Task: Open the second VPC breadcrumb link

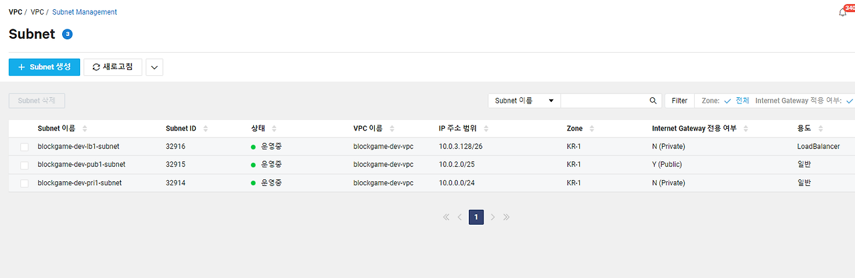Action: [x=37, y=12]
